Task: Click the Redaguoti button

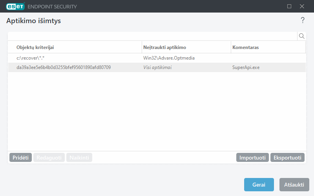Action: [x=49, y=158]
